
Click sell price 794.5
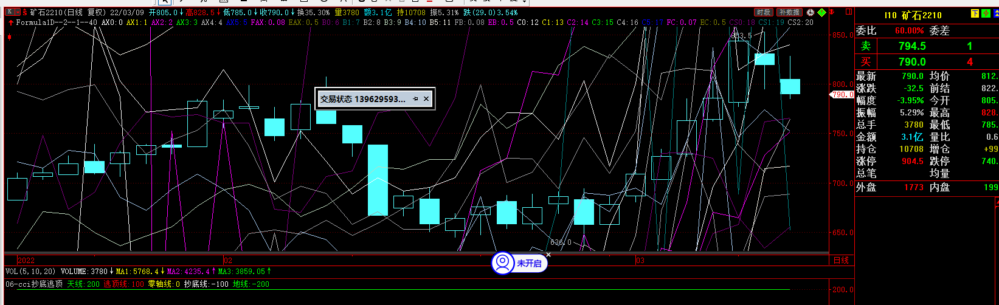pos(912,46)
